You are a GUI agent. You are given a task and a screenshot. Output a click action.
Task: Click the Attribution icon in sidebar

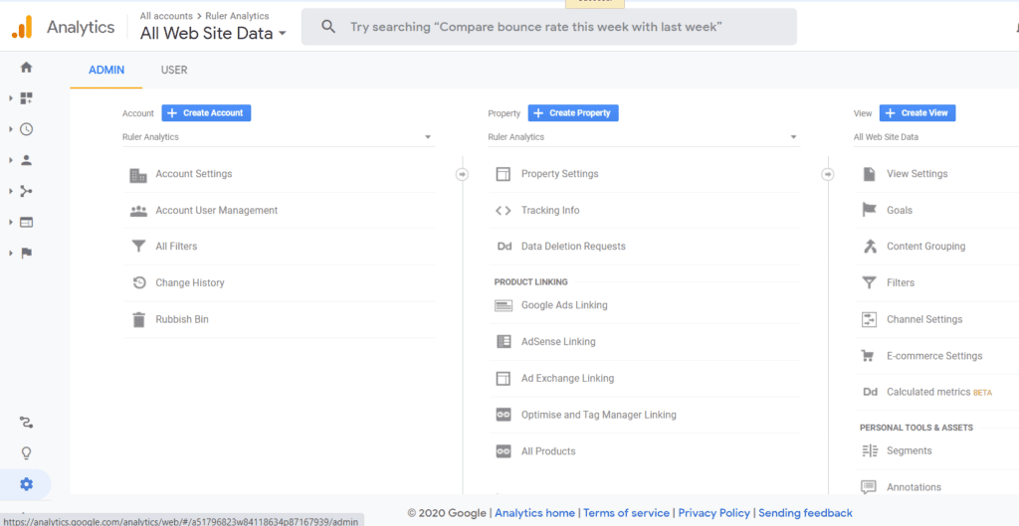tap(26, 423)
